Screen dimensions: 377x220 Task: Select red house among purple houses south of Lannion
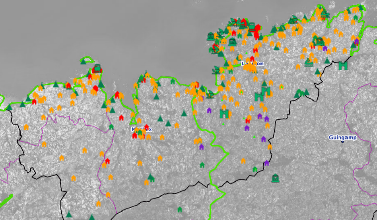pos(248,121)
